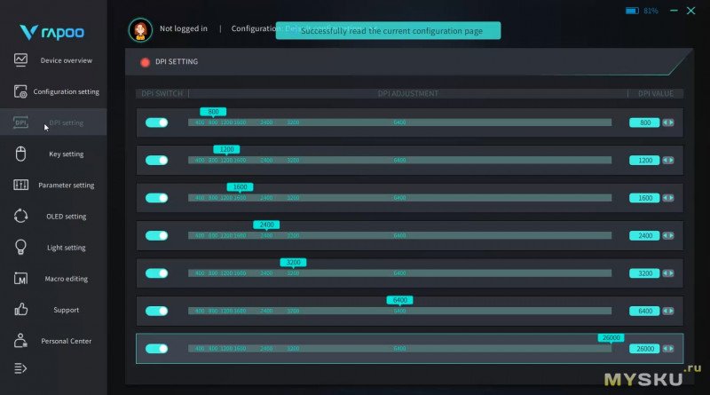The height and width of the screenshot is (395, 710).
Task: Open the Parameter setting sliders icon
Action: pyautogui.click(x=21, y=185)
